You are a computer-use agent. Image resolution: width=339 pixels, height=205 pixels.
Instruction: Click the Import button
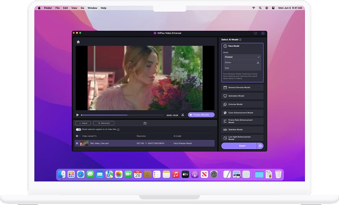point(83,123)
